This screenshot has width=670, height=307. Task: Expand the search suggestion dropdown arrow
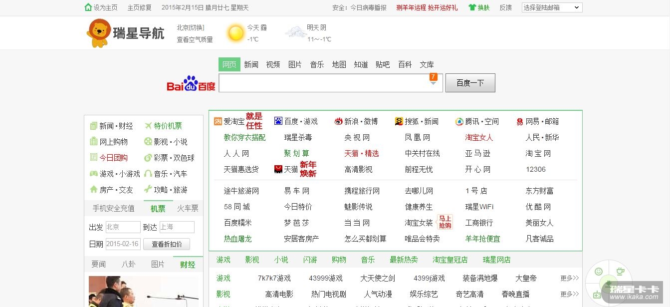point(433,83)
